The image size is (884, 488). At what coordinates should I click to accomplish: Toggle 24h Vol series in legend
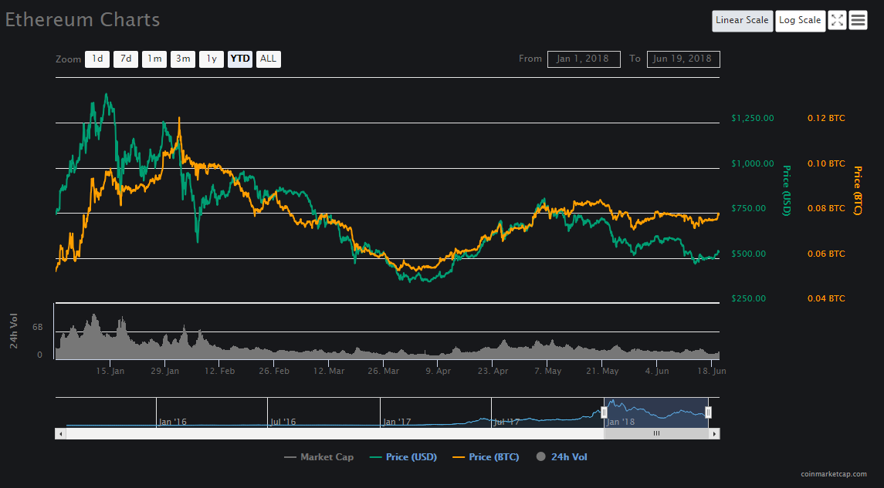(561, 457)
